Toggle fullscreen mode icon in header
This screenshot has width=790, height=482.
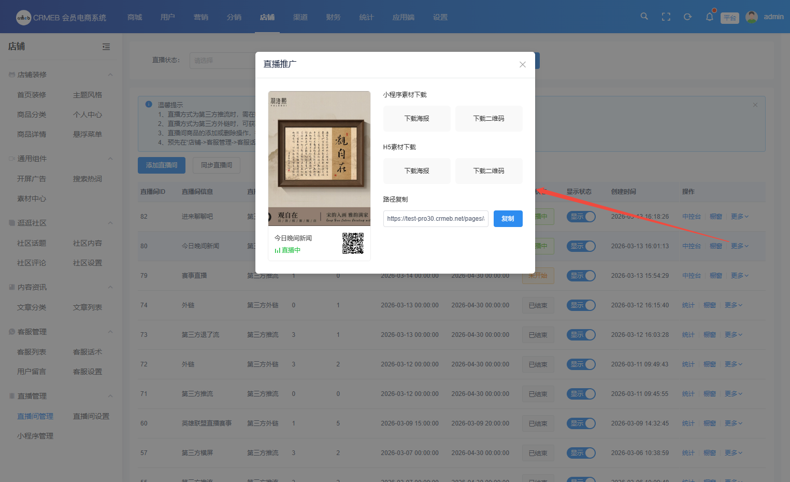point(666,17)
